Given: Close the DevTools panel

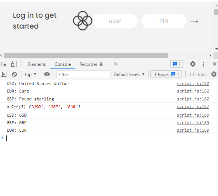Looking at the screenshot, I should [x=215, y=64].
